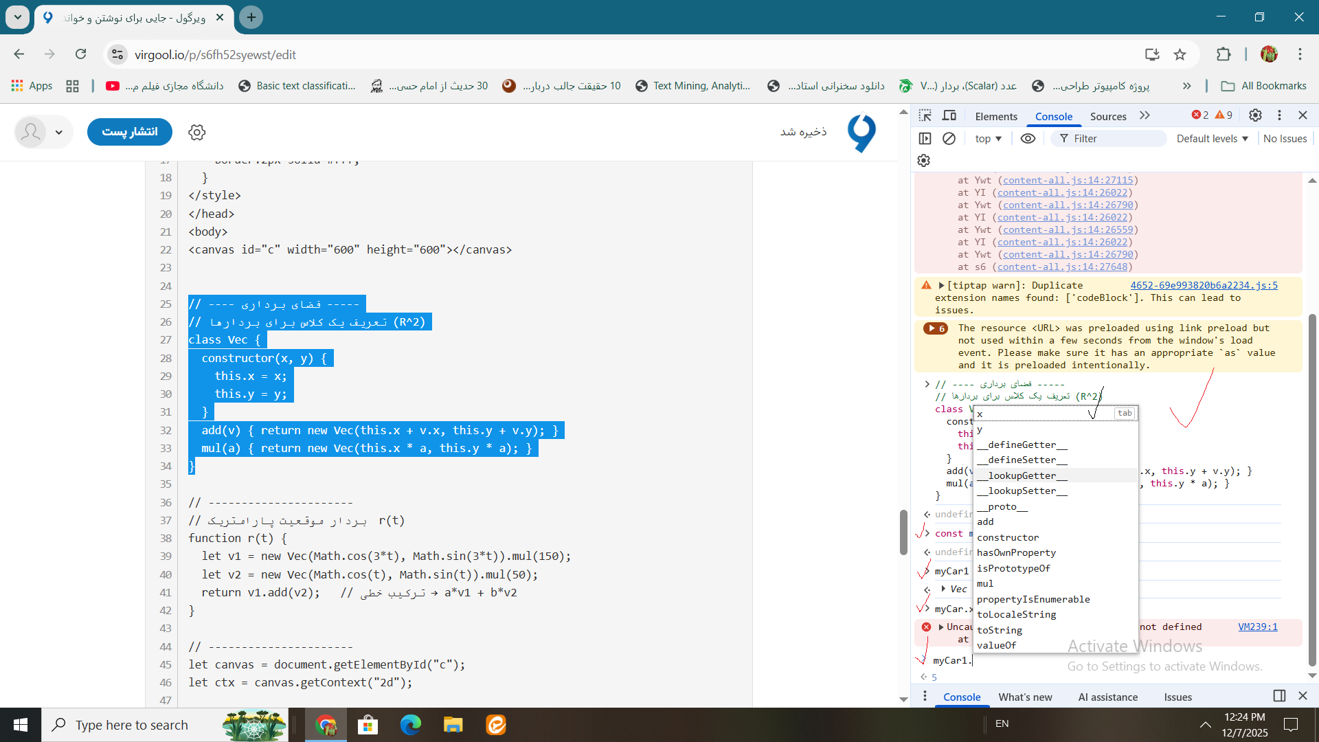Click the inspect element picker icon
1319x742 pixels.
pyautogui.click(x=925, y=115)
